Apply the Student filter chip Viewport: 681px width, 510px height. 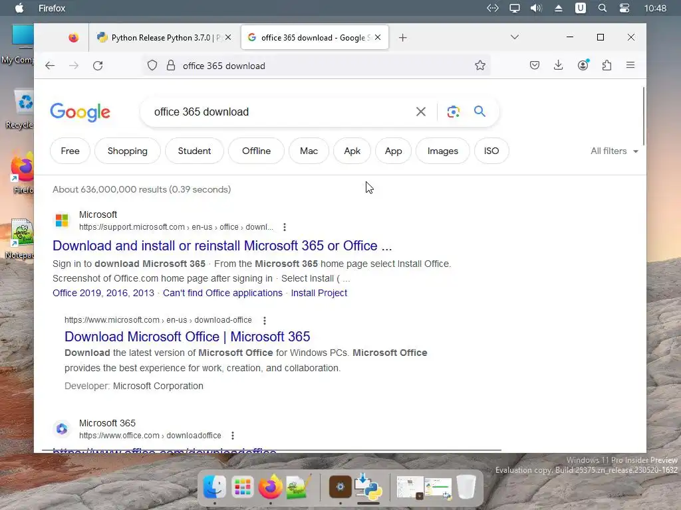(194, 151)
